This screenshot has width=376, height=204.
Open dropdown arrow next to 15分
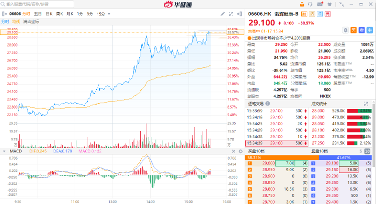coord(110,14)
